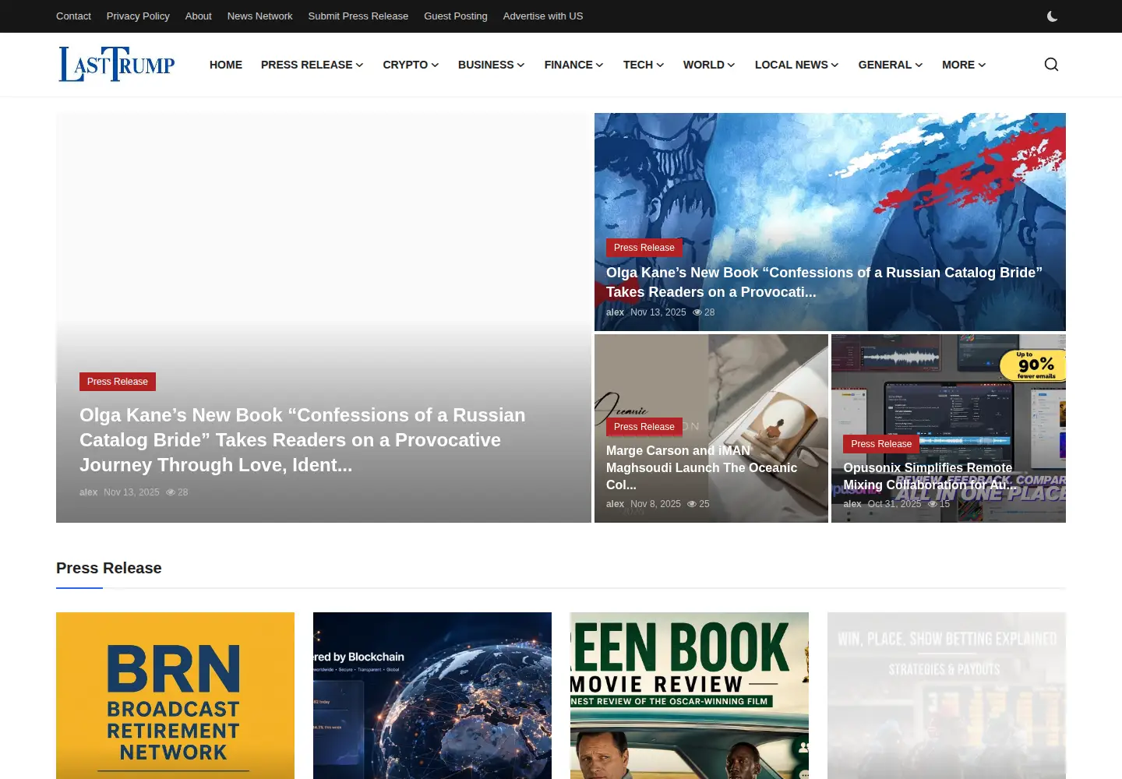Expand the MORE dropdown menu

pos(964,65)
